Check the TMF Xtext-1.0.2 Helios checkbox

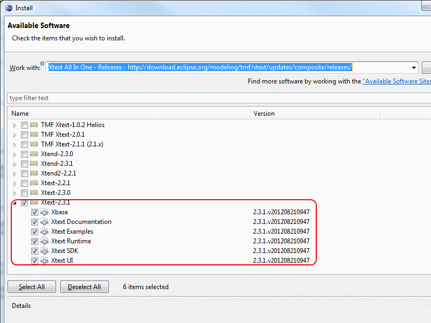pos(24,125)
